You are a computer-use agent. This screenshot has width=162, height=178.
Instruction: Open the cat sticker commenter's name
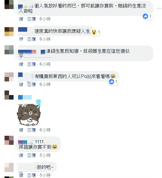pos(25,97)
